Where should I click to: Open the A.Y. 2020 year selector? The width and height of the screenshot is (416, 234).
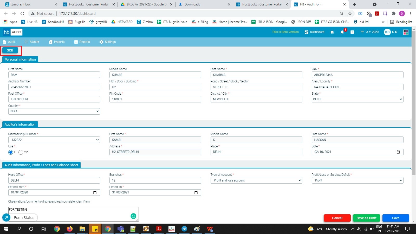(369, 32)
